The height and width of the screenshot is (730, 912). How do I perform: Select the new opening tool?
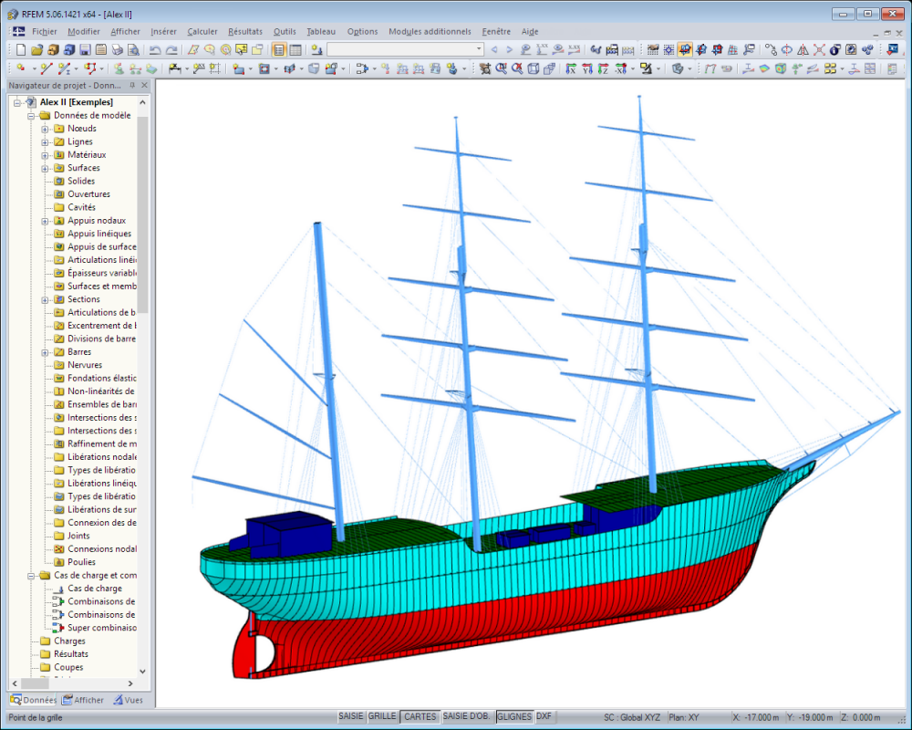click(x=264, y=68)
